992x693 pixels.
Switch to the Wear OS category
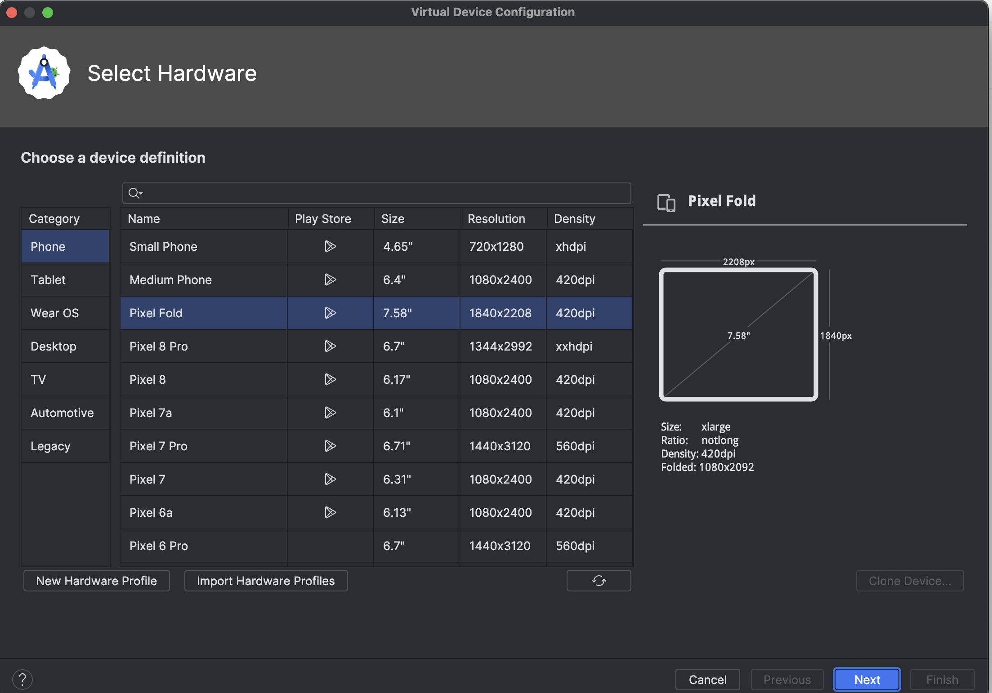click(x=65, y=313)
